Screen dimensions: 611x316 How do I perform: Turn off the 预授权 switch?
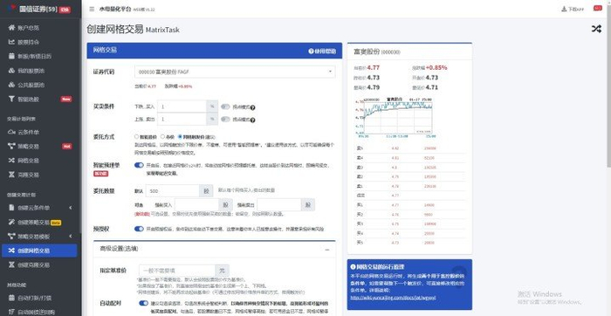click(139, 229)
